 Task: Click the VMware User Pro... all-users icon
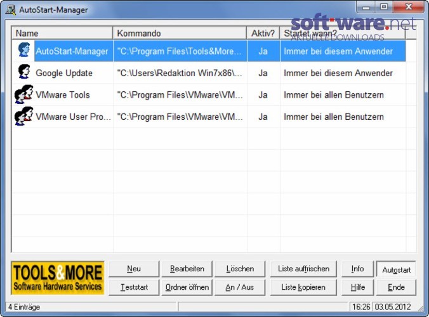[24, 116]
